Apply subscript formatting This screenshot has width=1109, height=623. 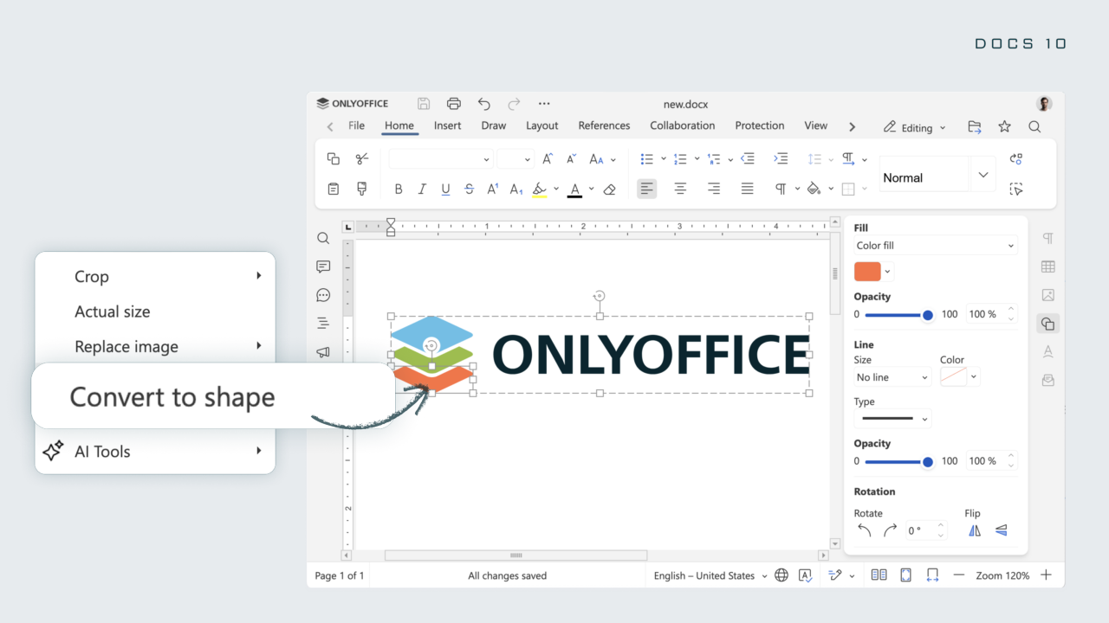click(x=516, y=189)
